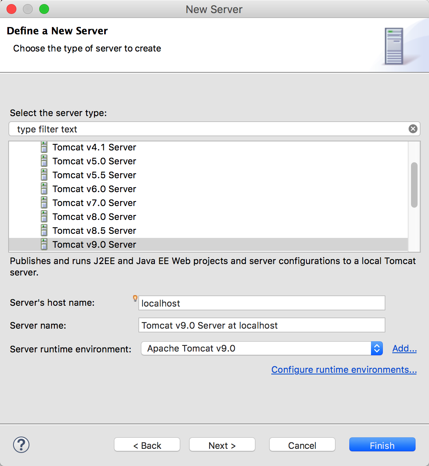The height and width of the screenshot is (466, 429).
Task: Click the Tomcat v5.5 Server icon
Action: pyautogui.click(x=44, y=175)
